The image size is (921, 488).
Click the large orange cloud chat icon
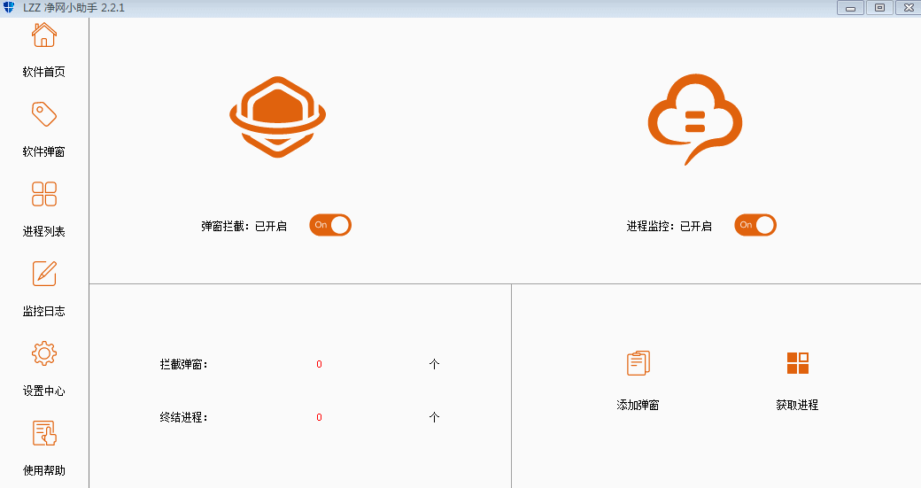point(695,119)
